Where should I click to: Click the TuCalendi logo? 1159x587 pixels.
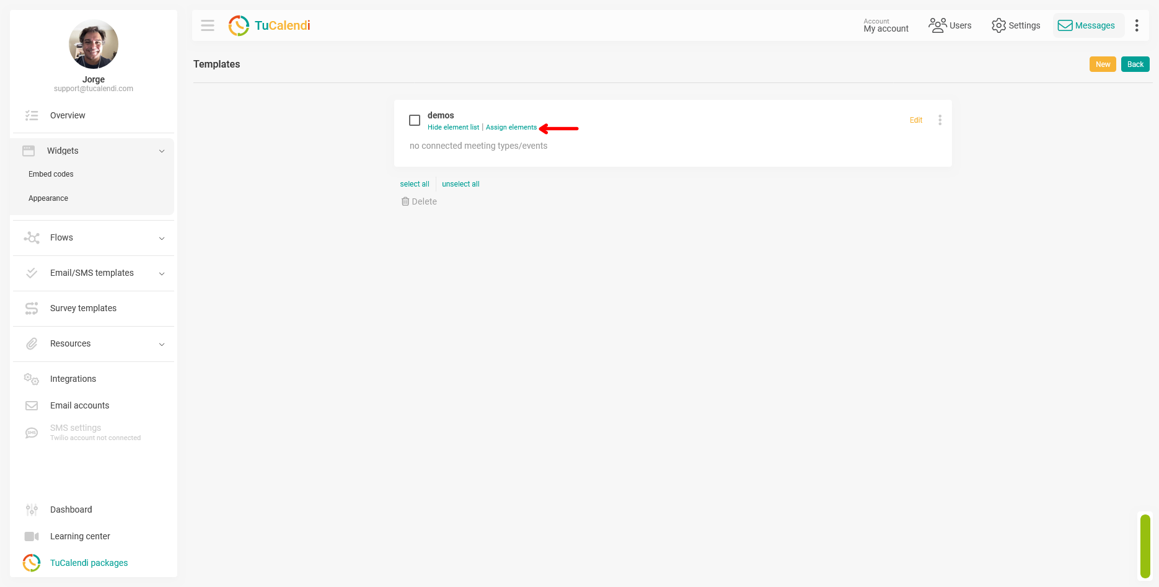tap(269, 25)
